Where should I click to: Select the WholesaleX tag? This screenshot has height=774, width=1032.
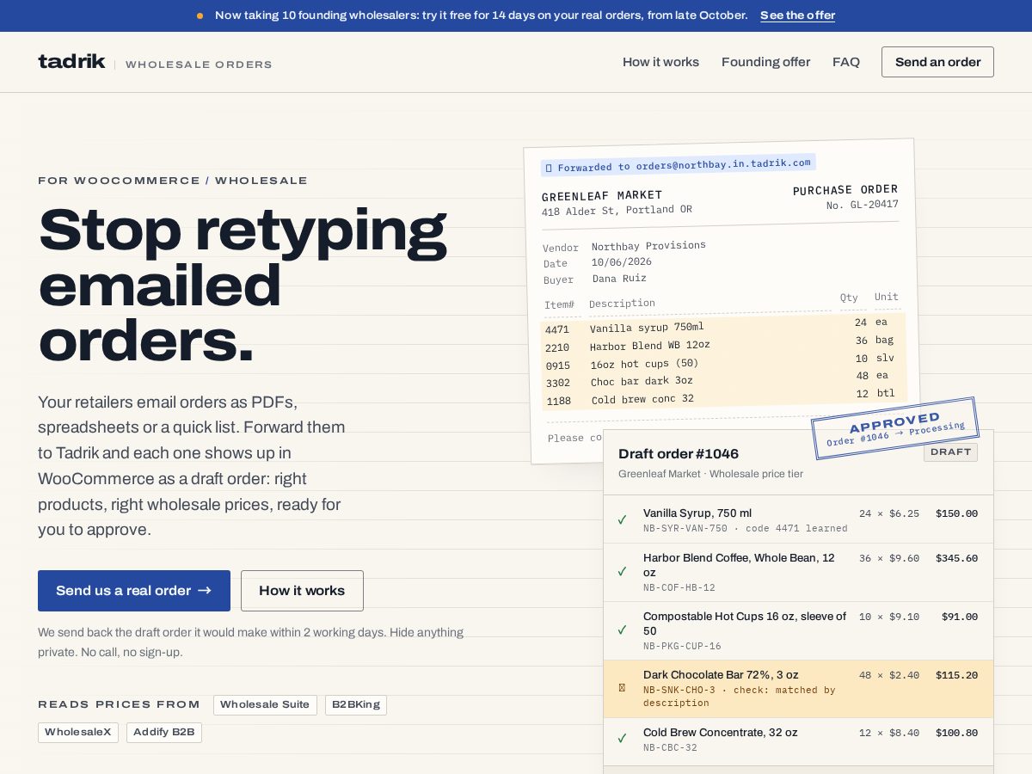click(78, 733)
